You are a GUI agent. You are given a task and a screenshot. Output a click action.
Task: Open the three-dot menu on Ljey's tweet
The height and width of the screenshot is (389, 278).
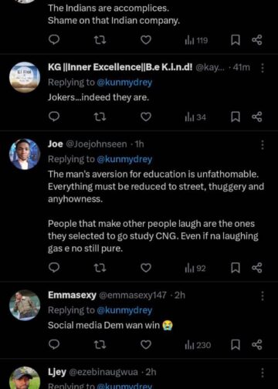263,373
